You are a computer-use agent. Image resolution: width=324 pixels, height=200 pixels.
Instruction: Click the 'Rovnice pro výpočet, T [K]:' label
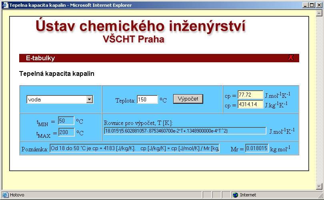tap(138, 123)
